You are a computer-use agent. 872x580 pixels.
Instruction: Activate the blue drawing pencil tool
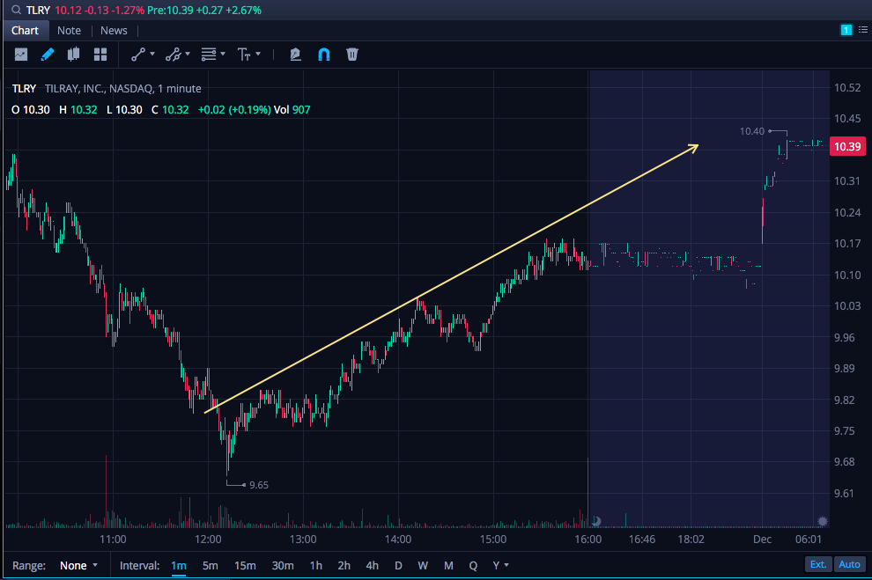(x=48, y=55)
